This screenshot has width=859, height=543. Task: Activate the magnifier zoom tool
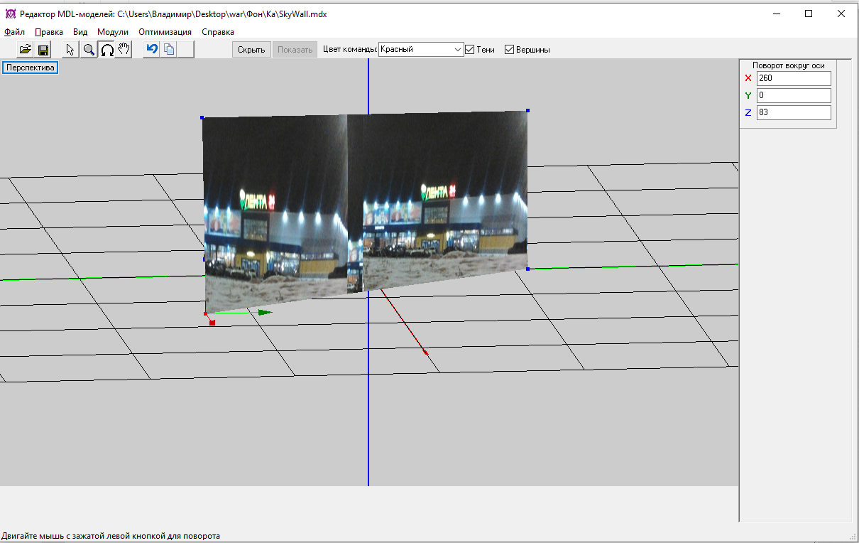coord(89,50)
